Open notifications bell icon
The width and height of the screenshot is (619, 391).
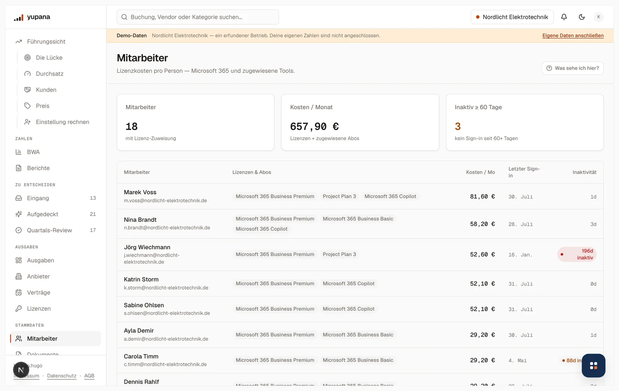click(x=564, y=17)
